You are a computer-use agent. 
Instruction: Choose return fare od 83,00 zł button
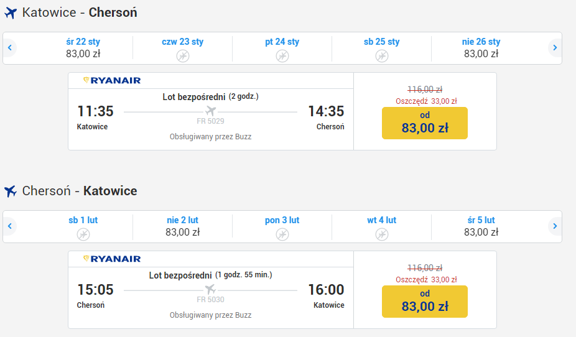pyautogui.click(x=425, y=302)
